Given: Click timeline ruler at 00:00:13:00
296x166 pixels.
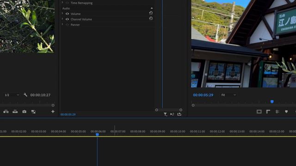Looking at the screenshot, I should 237,131.
